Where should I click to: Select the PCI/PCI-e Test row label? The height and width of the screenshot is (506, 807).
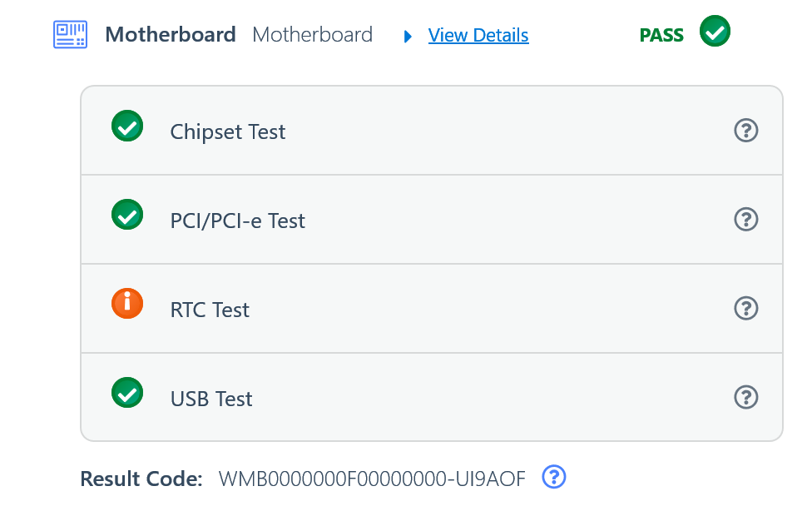pyautogui.click(x=238, y=221)
